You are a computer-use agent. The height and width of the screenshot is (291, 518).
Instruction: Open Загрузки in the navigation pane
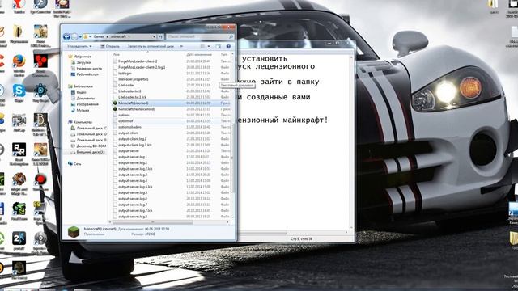pyautogui.click(x=81, y=62)
